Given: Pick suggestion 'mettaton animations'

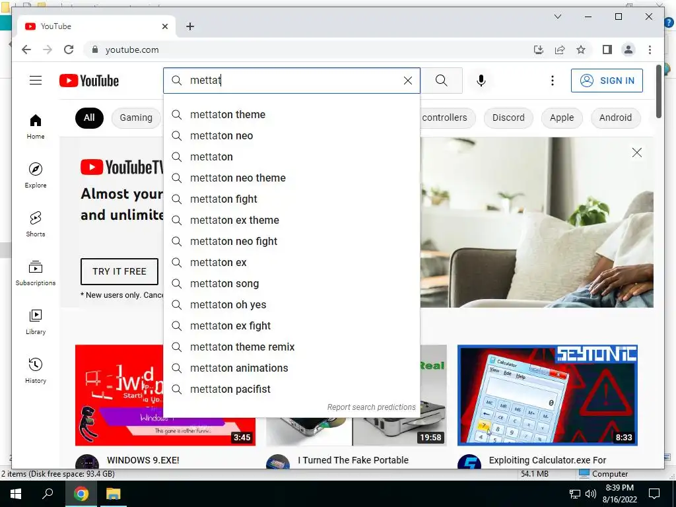Looking at the screenshot, I should pyautogui.click(x=292, y=368).
